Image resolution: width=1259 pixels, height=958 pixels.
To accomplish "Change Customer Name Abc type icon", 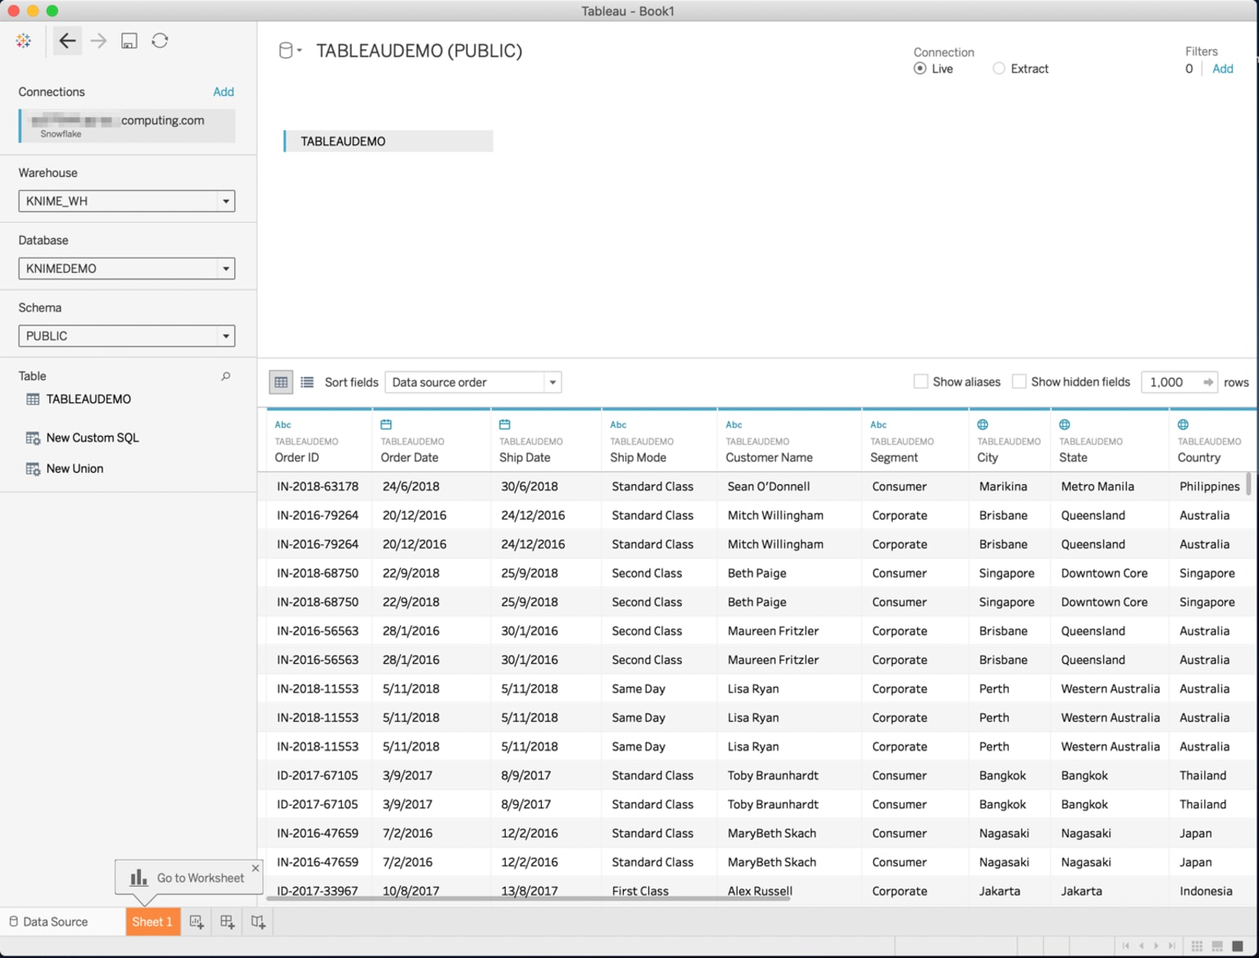I will click(734, 425).
